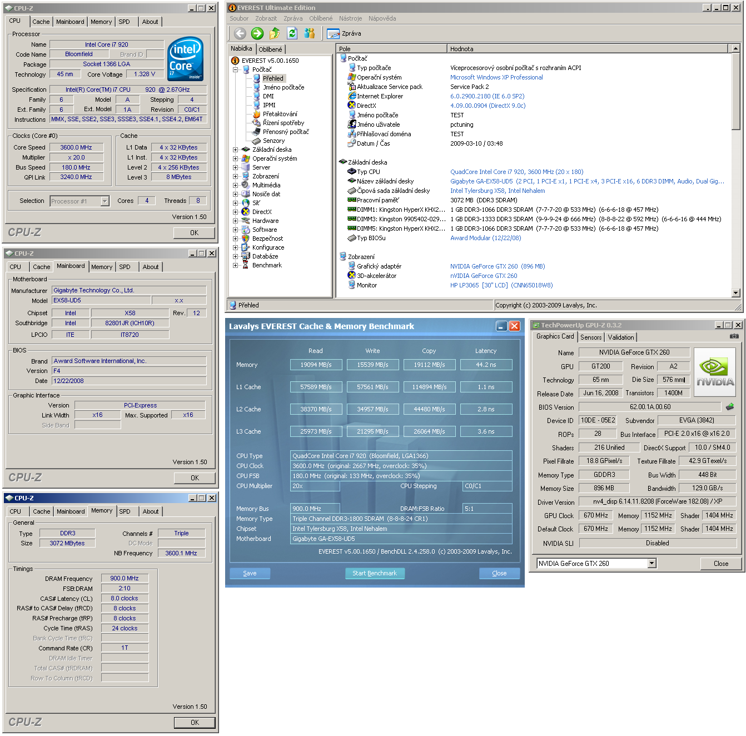The width and height of the screenshot is (746, 736).
Task: Expand the Operační systém tree node
Action: point(235,158)
